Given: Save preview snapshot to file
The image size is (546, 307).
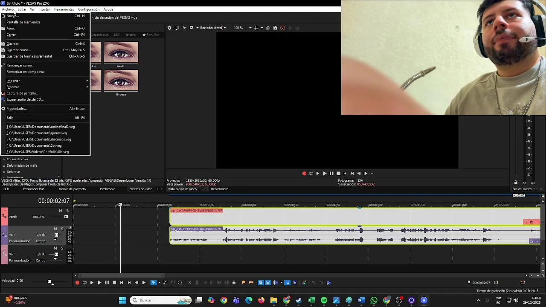Looking at the screenshot, I should [x=275, y=28].
